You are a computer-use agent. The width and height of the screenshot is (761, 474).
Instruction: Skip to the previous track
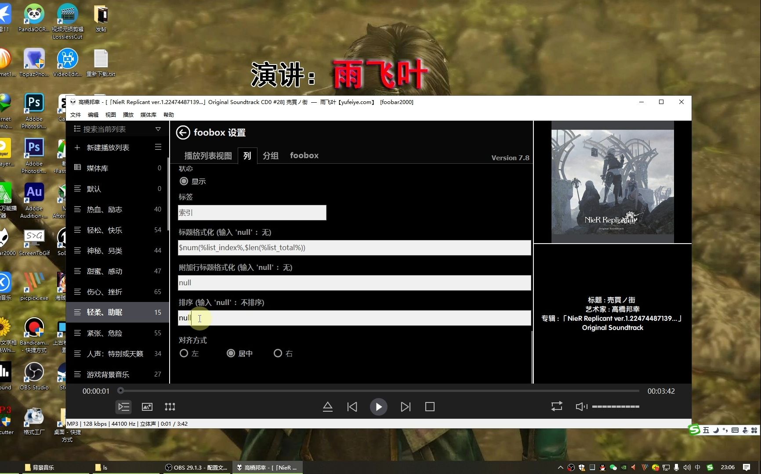[x=352, y=407]
